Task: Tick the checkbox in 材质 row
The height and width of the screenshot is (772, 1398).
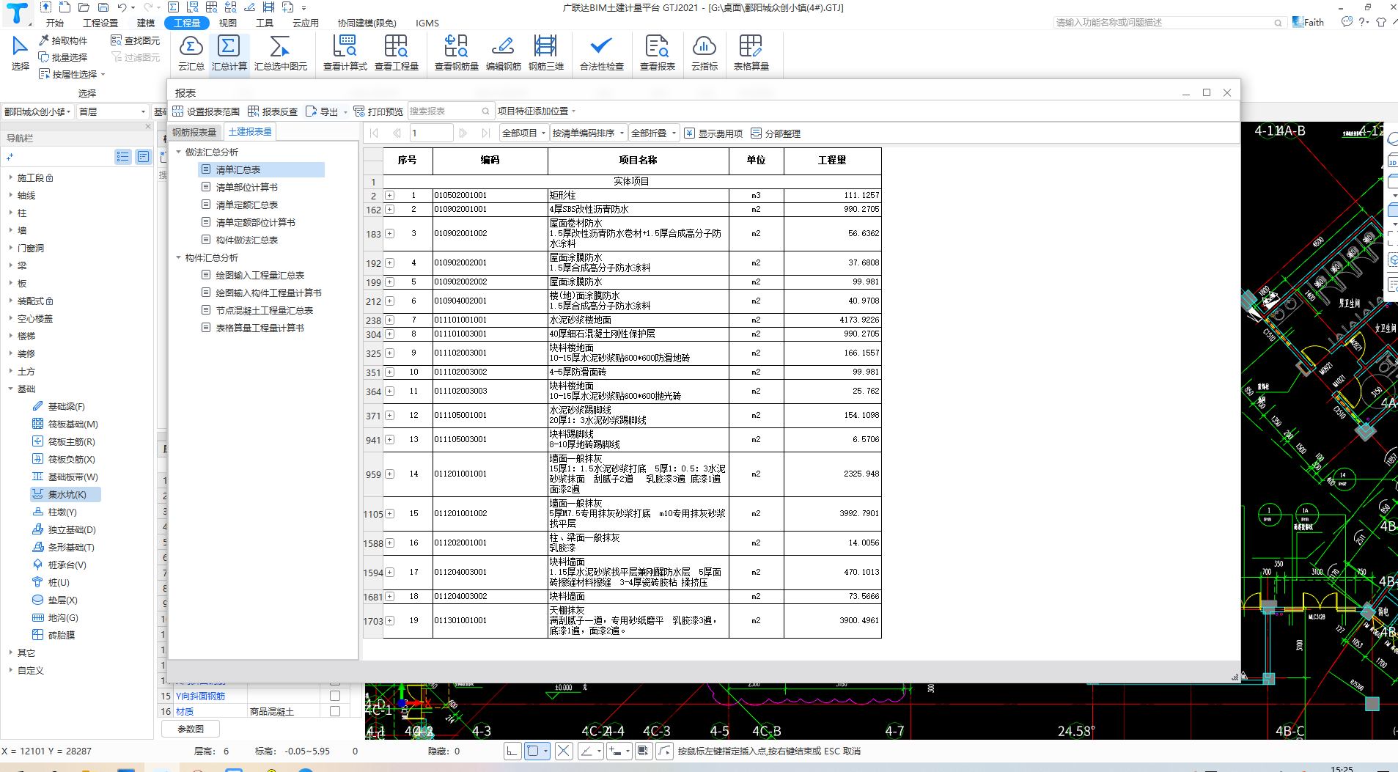Action: tap(335, 711)
